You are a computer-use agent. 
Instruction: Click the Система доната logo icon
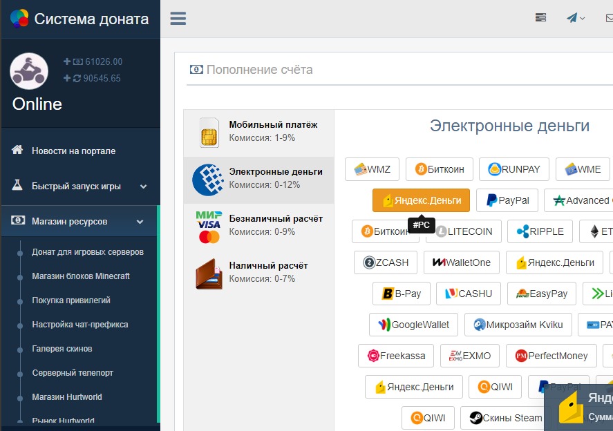[19, 19]
